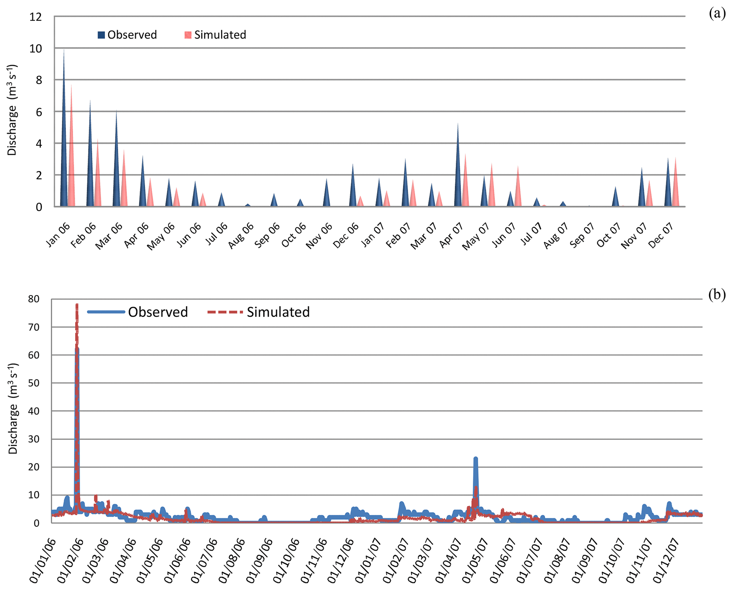Image resolution: width=732 pixels, height=590 pixels.
Task: Click the dark blue Observed legend square
Action: [101, 35]
